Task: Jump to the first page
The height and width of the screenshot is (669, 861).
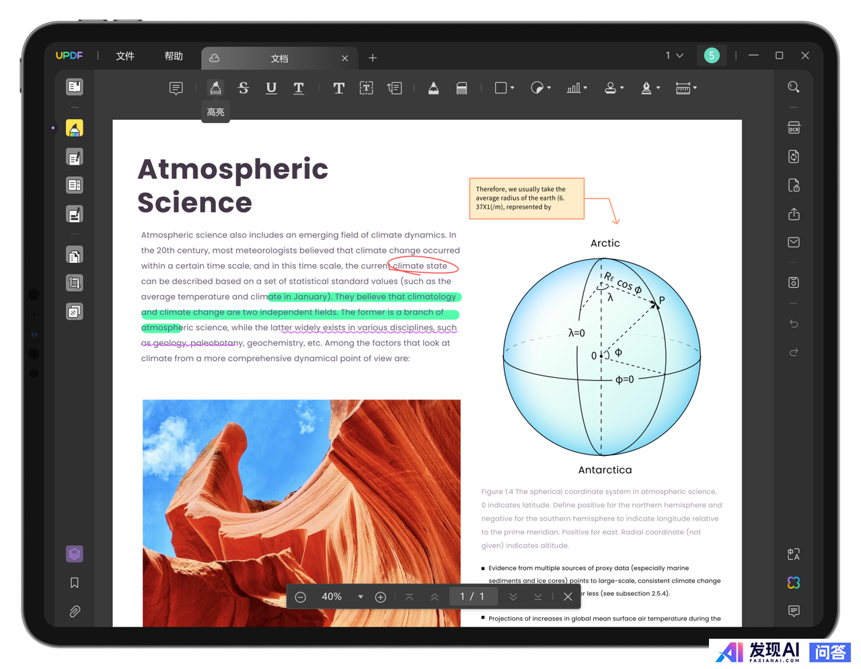Action: pos(409,597)
